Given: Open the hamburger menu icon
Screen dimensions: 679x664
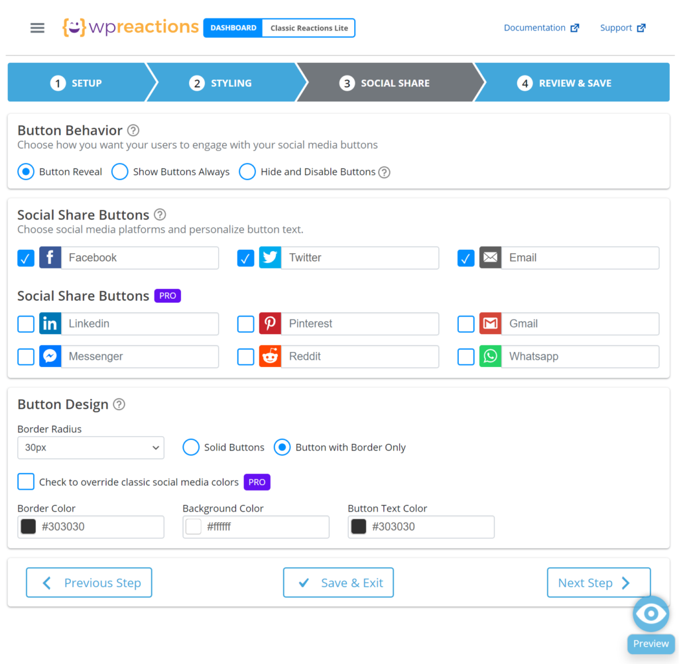Looking at the screenshot, I should (x=37, y=28).
